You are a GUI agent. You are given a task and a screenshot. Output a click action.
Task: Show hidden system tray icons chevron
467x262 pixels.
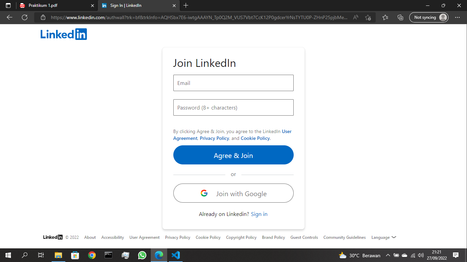pyautogui.click(x=388, y=255)
